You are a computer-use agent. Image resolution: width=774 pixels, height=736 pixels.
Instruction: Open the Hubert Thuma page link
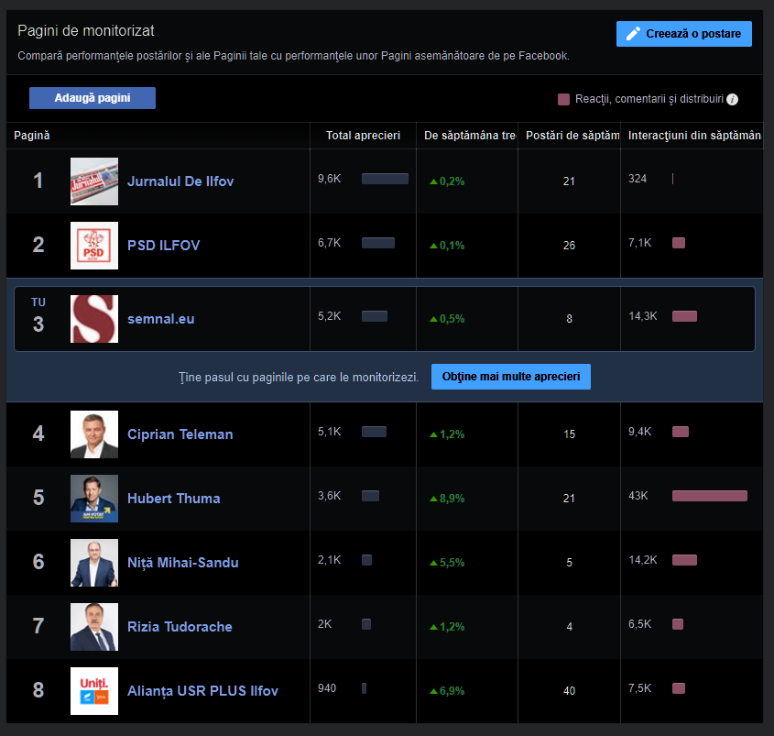pyautogui.click(x=173, y=499)
